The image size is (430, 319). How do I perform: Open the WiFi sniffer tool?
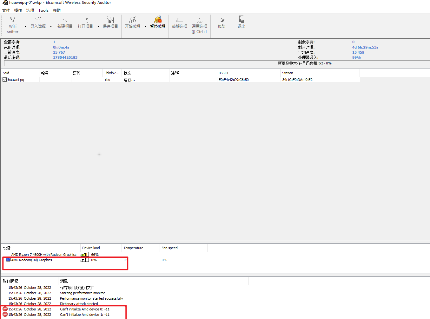point(13,25)
